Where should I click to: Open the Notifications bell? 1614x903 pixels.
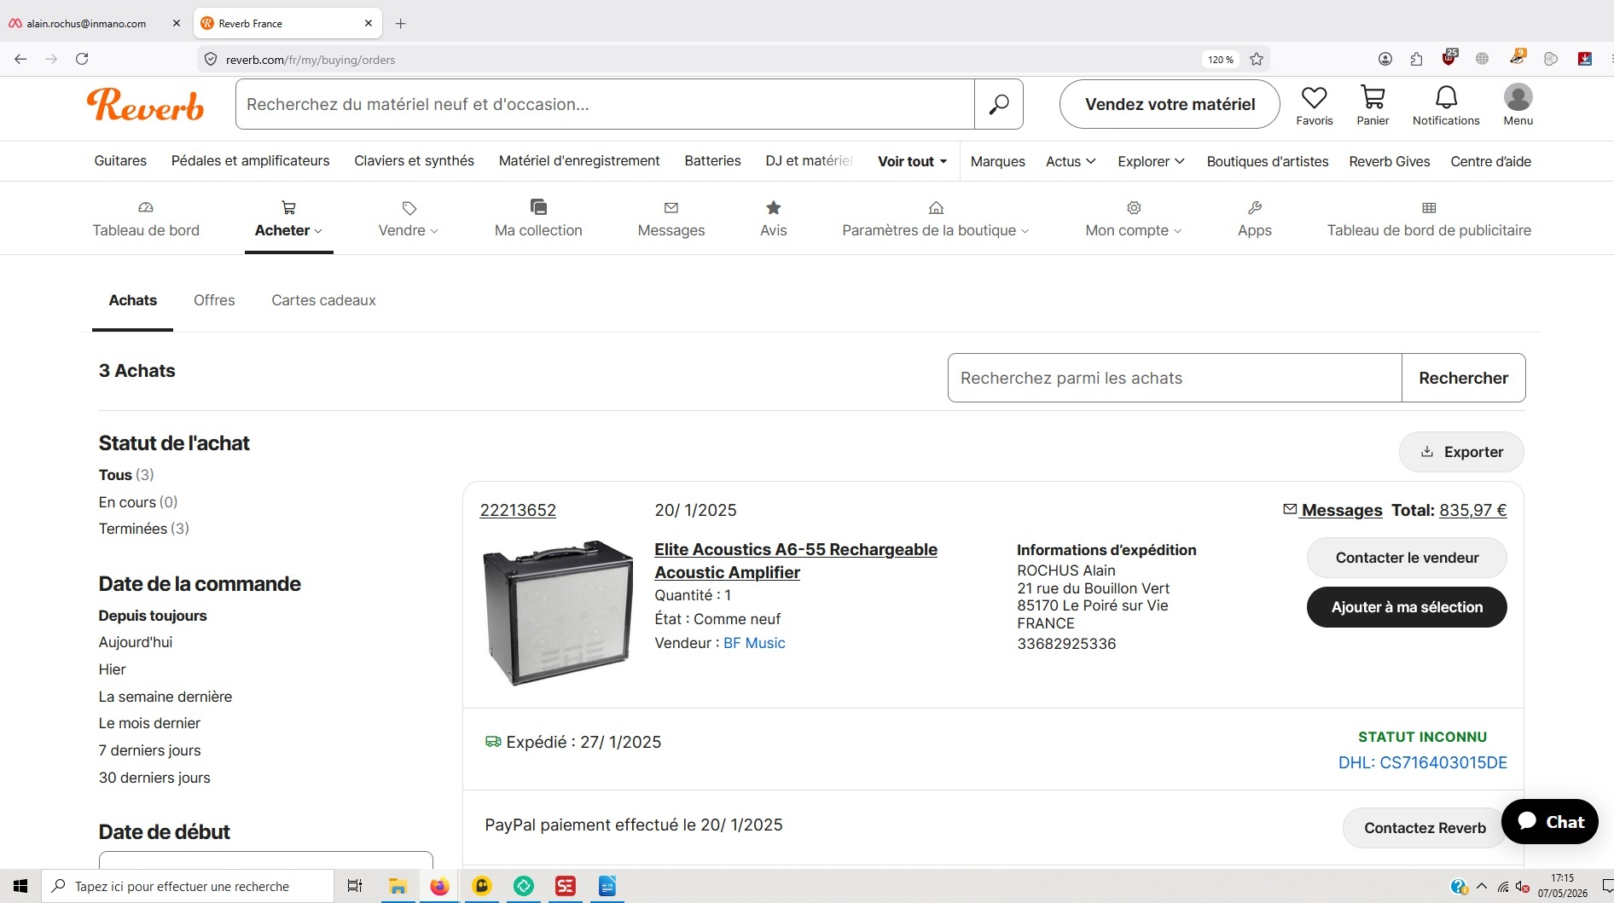(x=1446, y=106)
